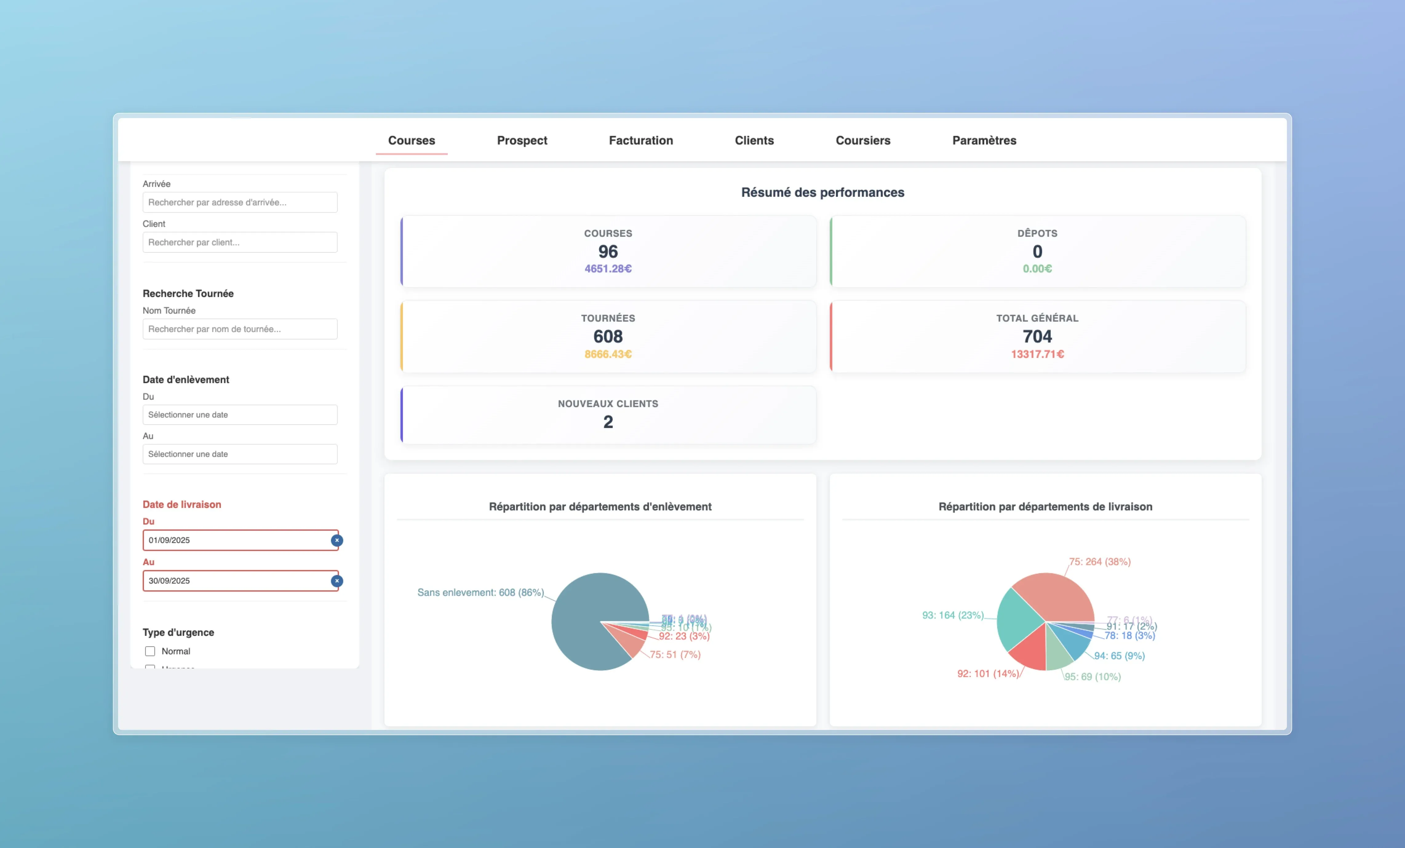1405x848 pixels.
Task: Open the Facturation tab
Action: click(640, 140)
